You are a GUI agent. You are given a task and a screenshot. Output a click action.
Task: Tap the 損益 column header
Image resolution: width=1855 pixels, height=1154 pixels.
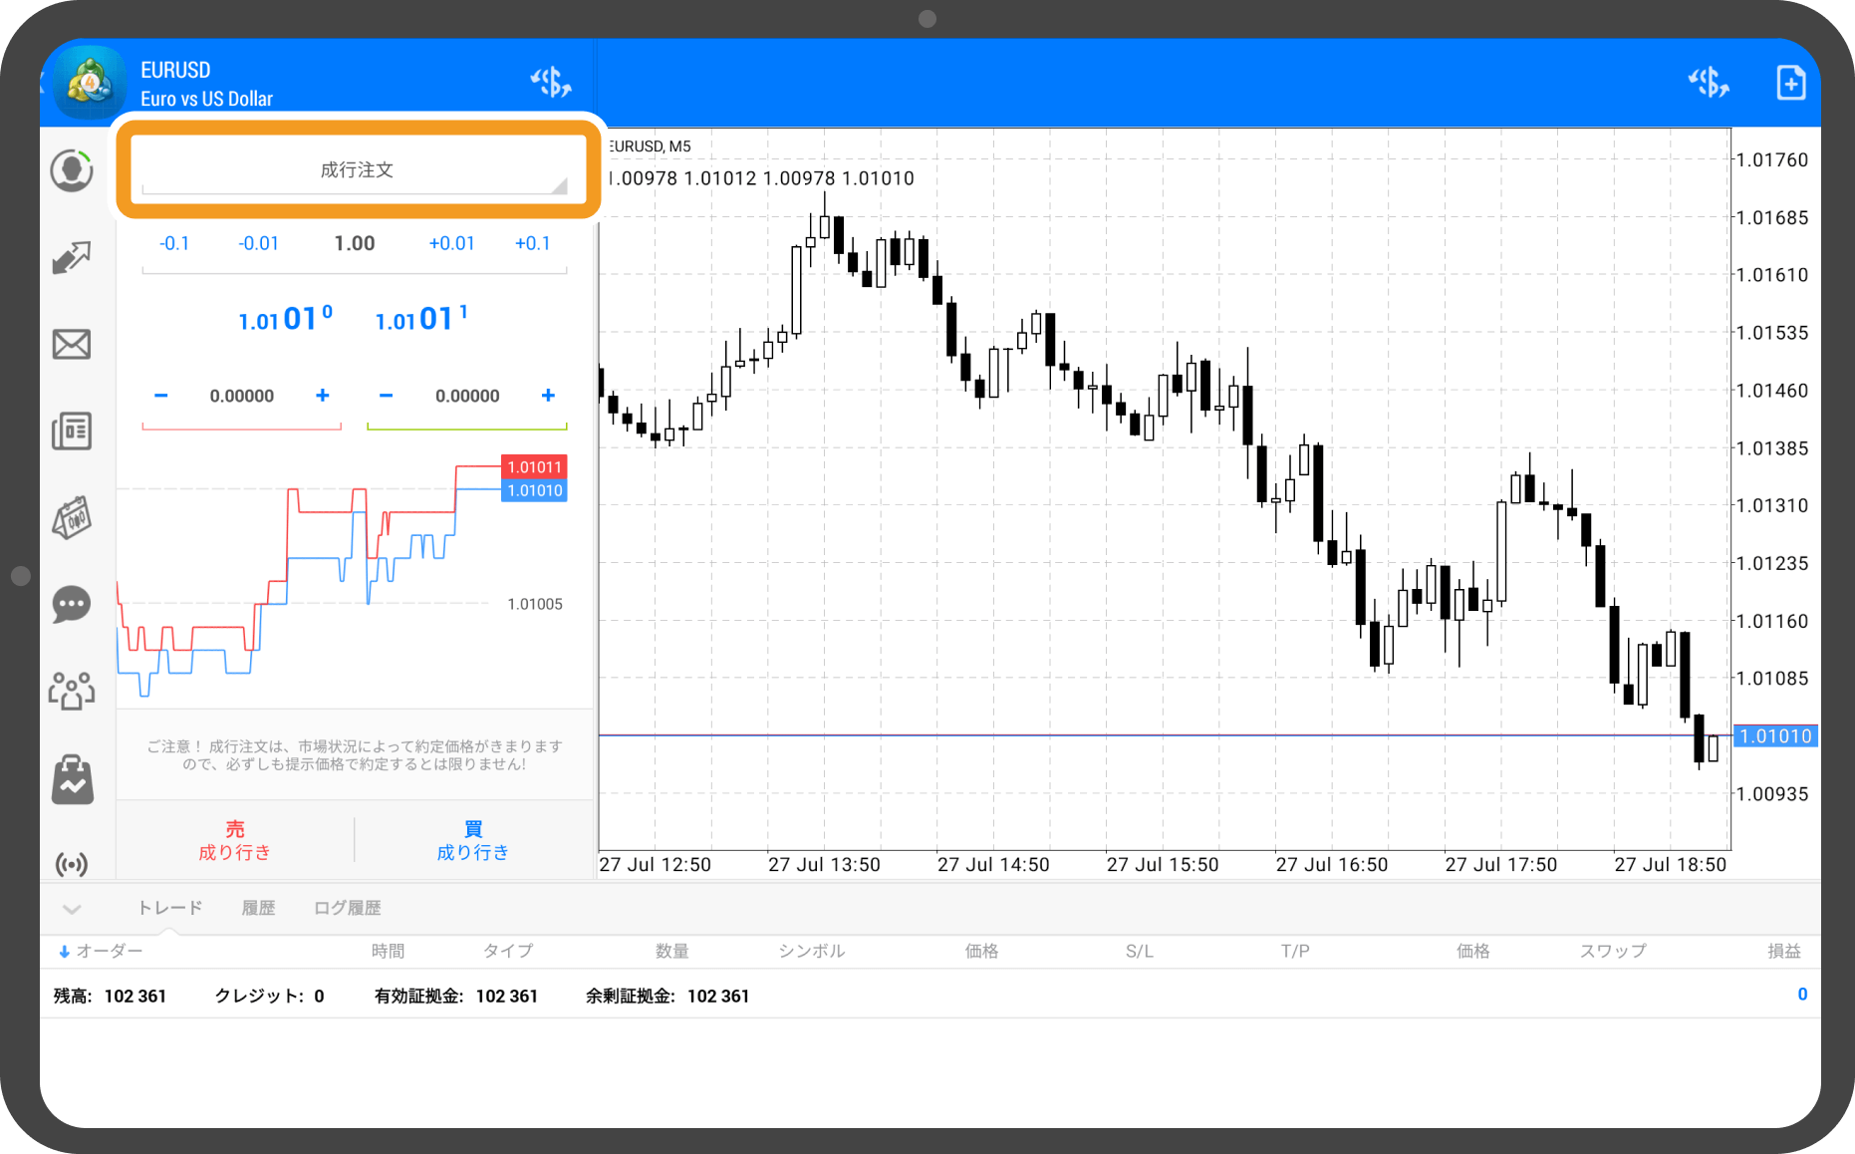pyautogui.click(x=1784, y=951)
